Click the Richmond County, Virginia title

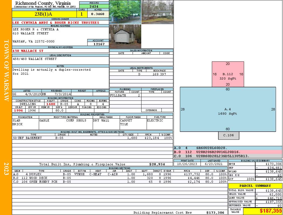pos(43,3)
